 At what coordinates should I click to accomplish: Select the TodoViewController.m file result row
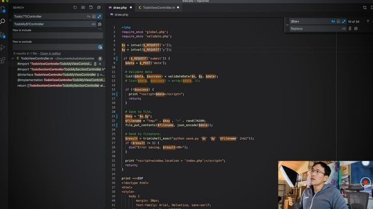pos(57,59)
